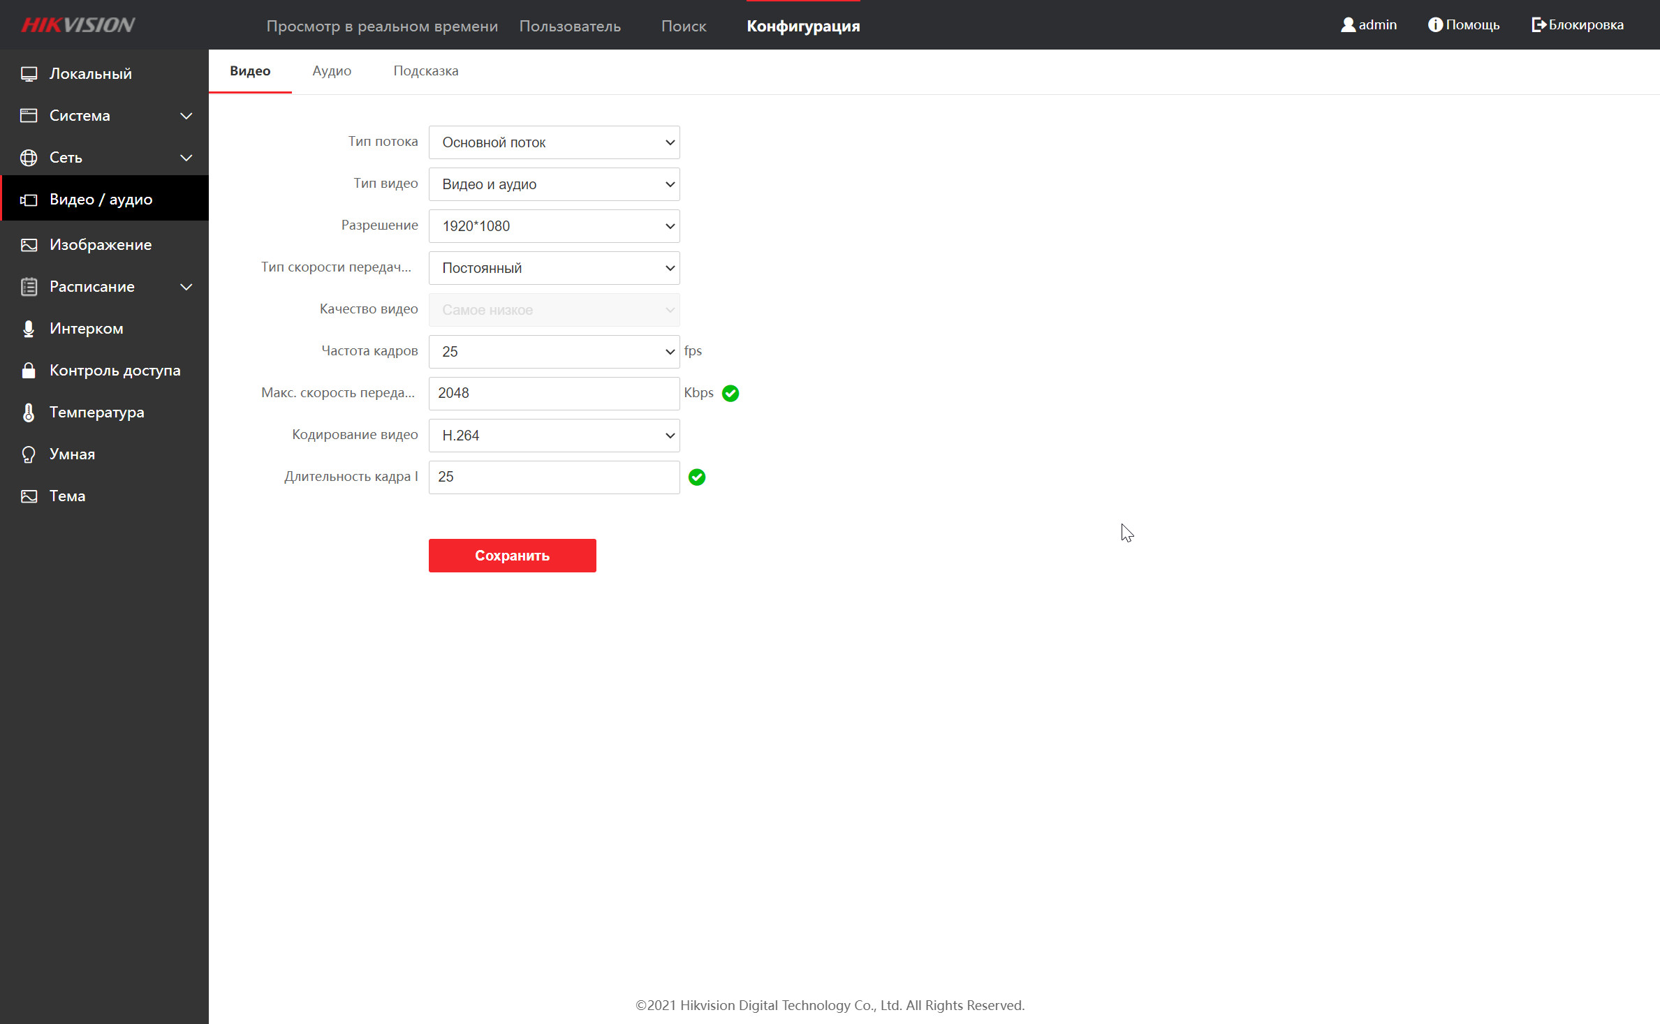Click the Локальный monitor icon in sidebar
Screen dimensions: 1660x1024
(29, 74)
